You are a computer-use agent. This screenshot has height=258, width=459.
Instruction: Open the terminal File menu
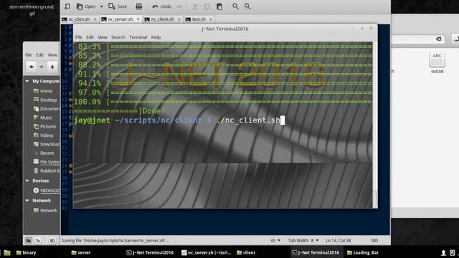pyautogui.click(x=78, y=37)
